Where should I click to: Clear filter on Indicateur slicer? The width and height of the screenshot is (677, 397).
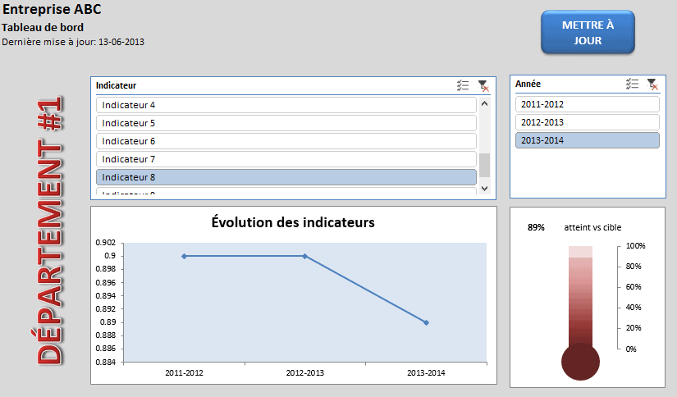click(x=483, y=85)
